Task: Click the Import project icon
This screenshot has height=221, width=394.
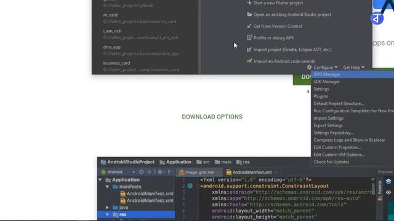Action: 249,49
